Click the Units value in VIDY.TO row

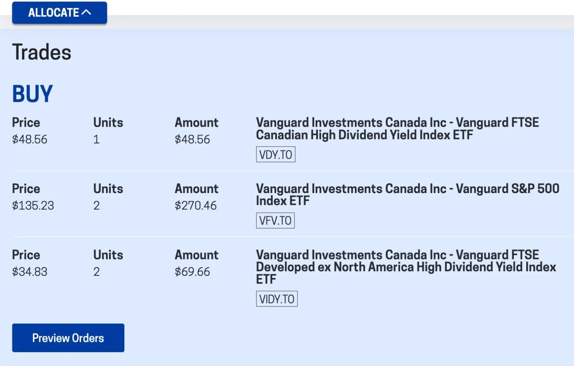(96, 272)
